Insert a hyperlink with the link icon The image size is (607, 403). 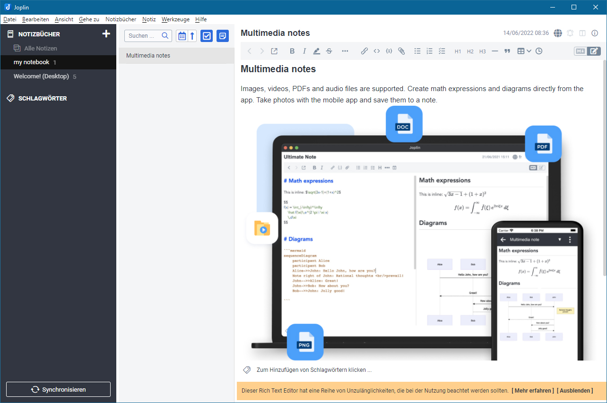(364, 51)
